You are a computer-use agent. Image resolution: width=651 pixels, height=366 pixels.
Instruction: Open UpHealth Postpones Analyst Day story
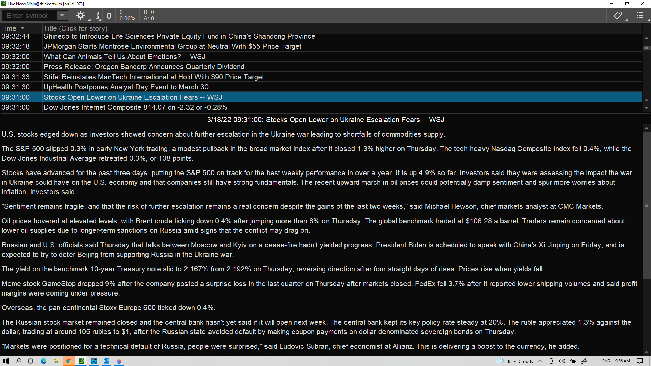tap(126, 87)
